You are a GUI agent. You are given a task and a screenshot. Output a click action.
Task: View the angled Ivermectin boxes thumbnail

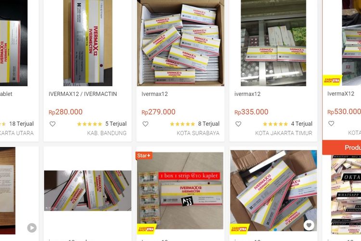click(88, 190)
